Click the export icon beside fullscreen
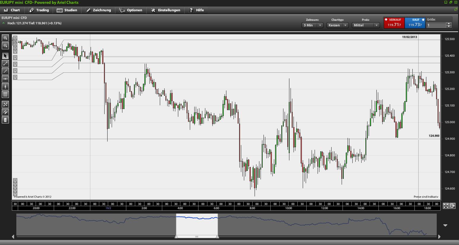 (452, 206)
